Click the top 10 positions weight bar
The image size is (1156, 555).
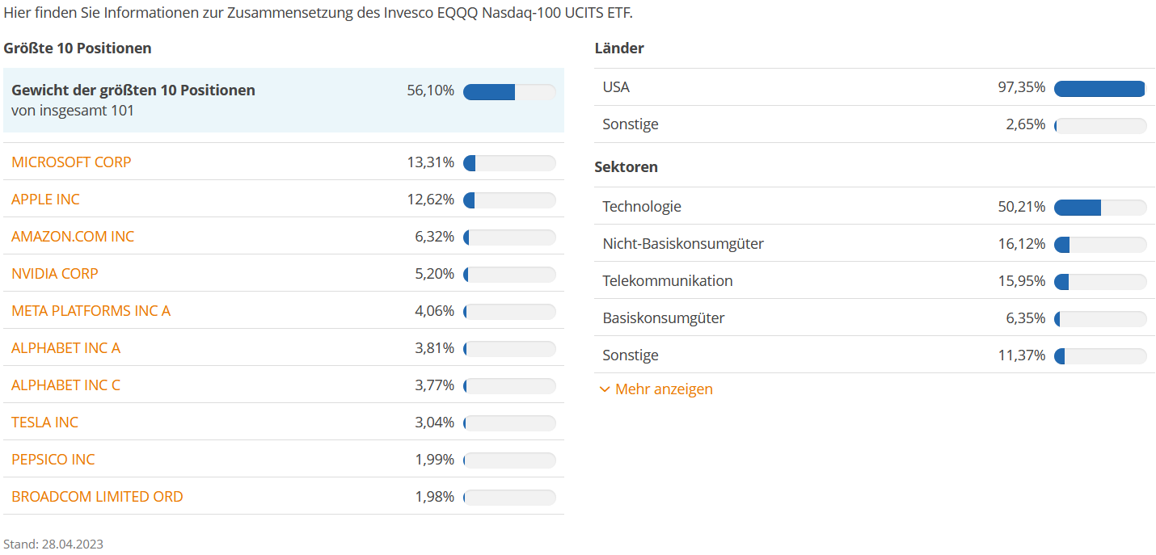click(509, 92)
